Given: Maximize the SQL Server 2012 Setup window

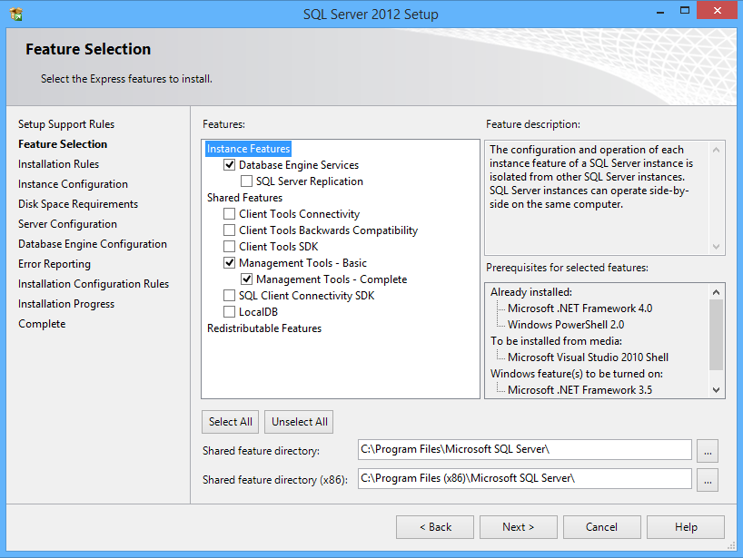Looking at the screenshot, I should click(x=684, y=11).
